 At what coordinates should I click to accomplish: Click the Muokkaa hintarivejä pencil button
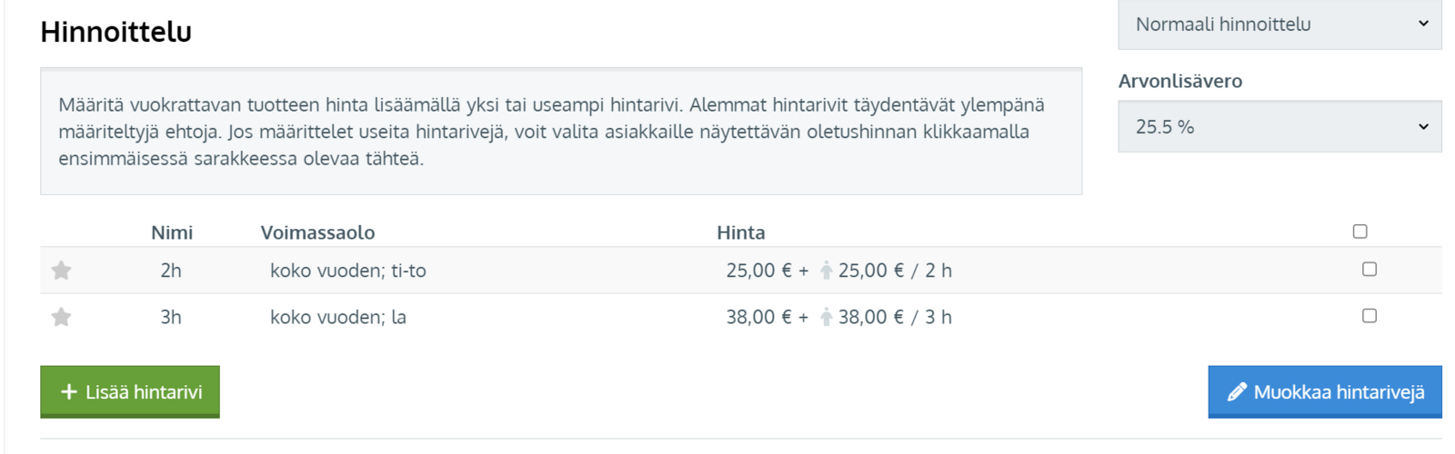pos(1324,391)
